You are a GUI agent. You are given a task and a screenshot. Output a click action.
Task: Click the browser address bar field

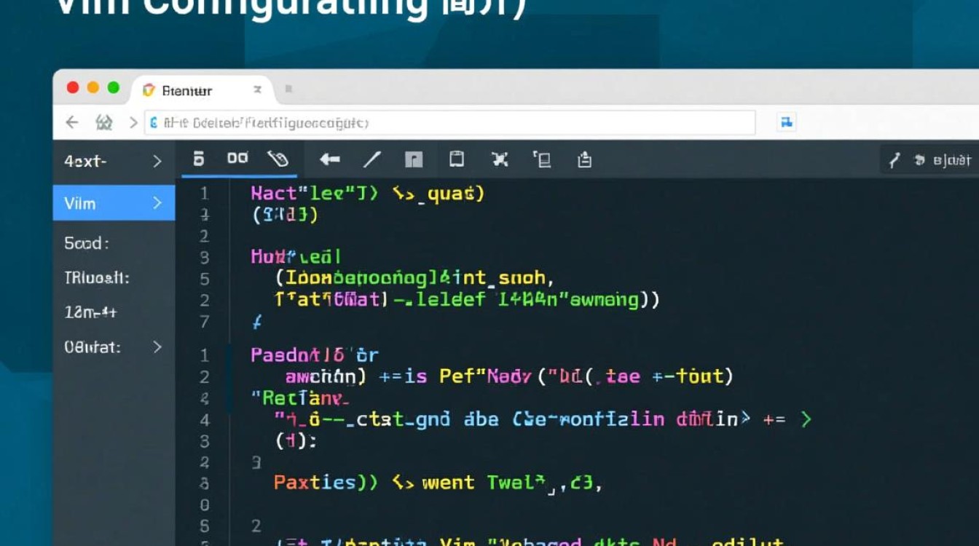452,123
